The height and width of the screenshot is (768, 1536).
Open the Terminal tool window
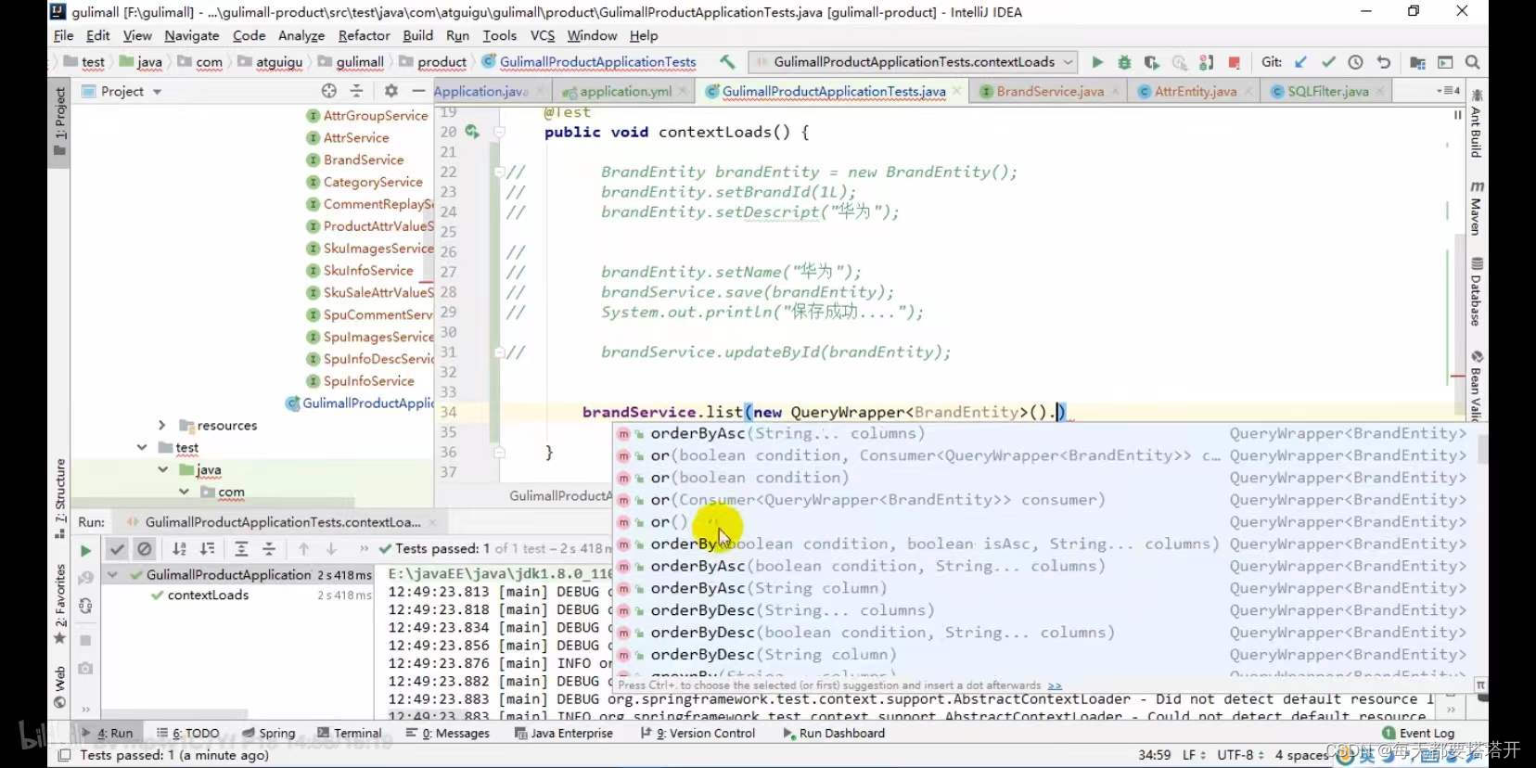point(349,733)
